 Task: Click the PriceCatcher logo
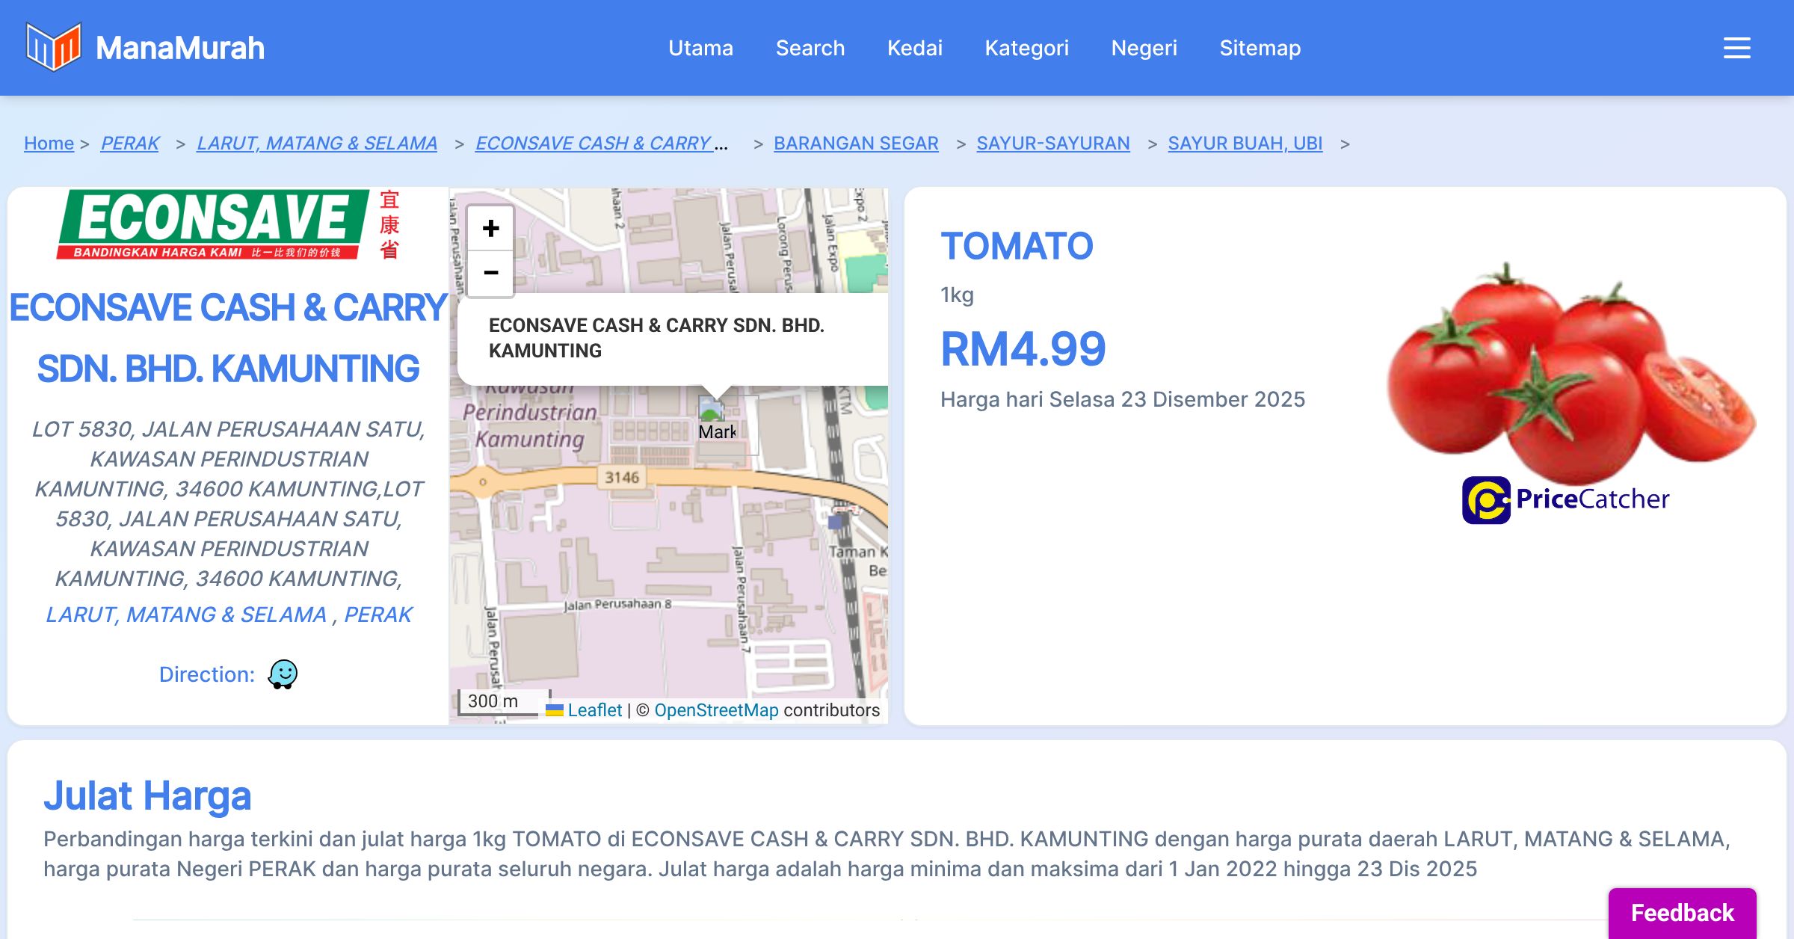1565,499
